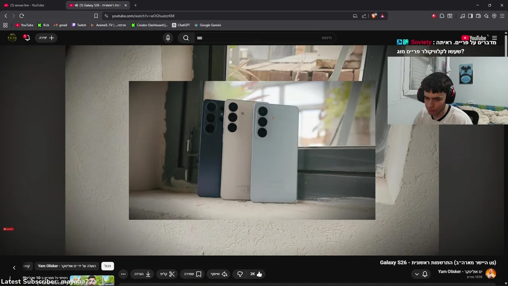Open site settings icon beside the URL
This screenshot has width=508, height=286.
(106, 16)
